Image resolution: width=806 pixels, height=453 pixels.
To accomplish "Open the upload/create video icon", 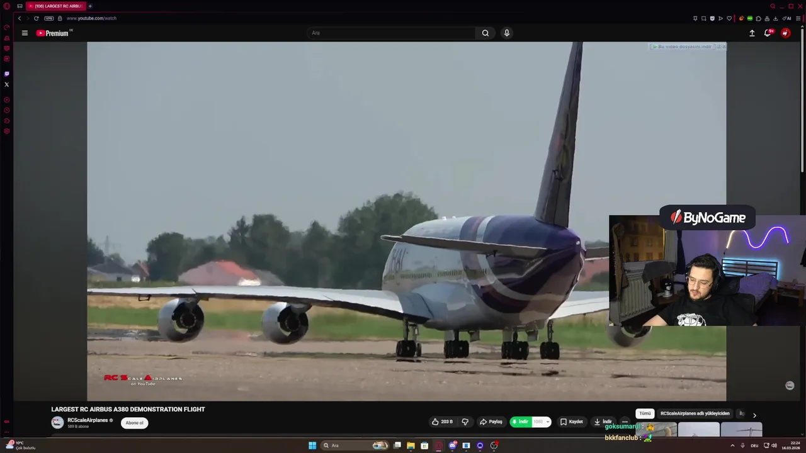I will (752, 33).
